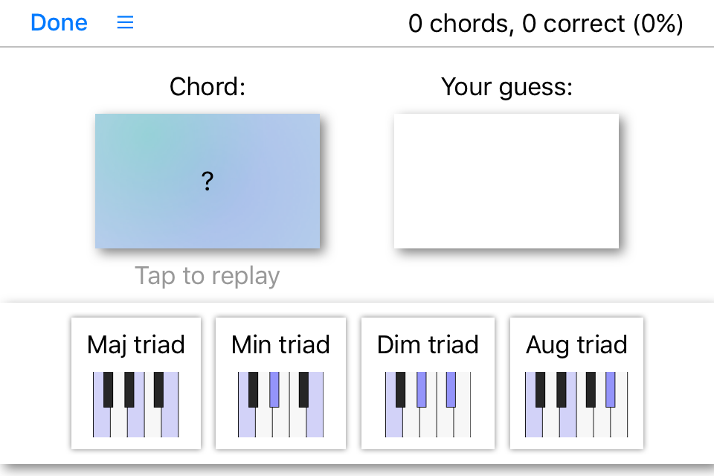
Task: Tap the blue gradient chord card
Action: [x=149, y=216]
